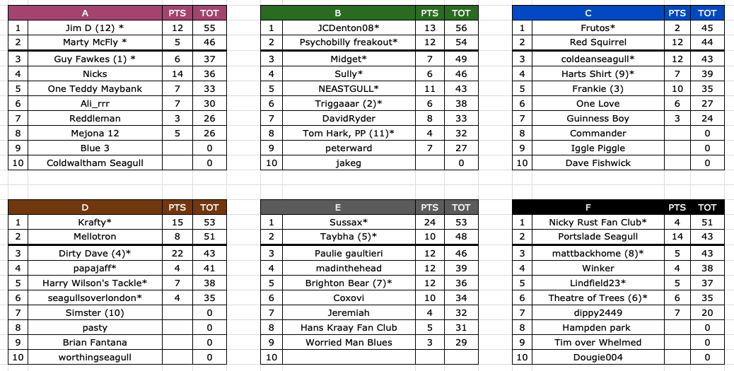Select Dirty Dave (4)* PTS value 22
Viewport: 734px width, 371px height.
tap(177, 253)
